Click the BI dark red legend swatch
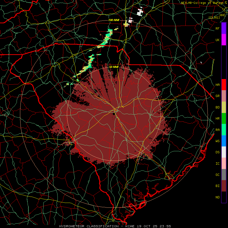Screen dimensions: 228x228 (224, 186)
